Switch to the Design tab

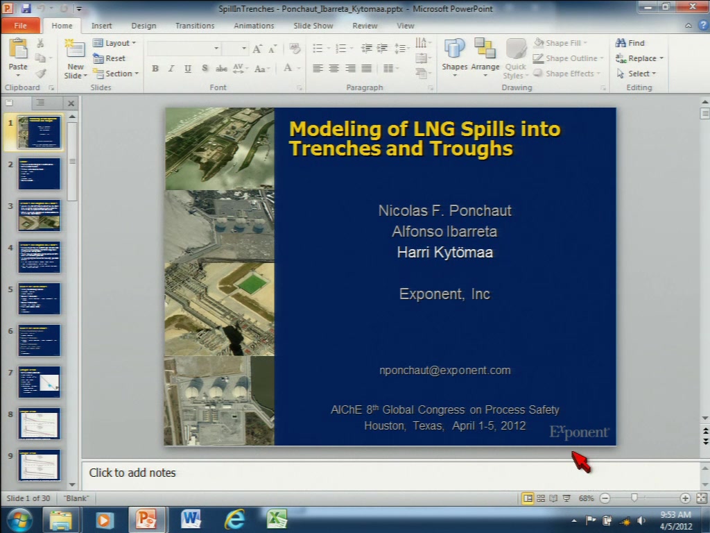(x=144, y=26)
